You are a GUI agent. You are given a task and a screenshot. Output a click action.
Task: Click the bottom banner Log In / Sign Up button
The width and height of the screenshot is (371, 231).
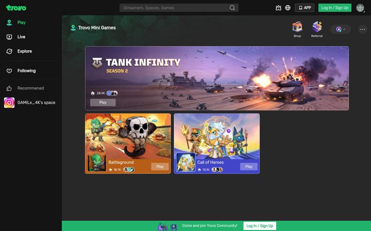tap(260, 226)
